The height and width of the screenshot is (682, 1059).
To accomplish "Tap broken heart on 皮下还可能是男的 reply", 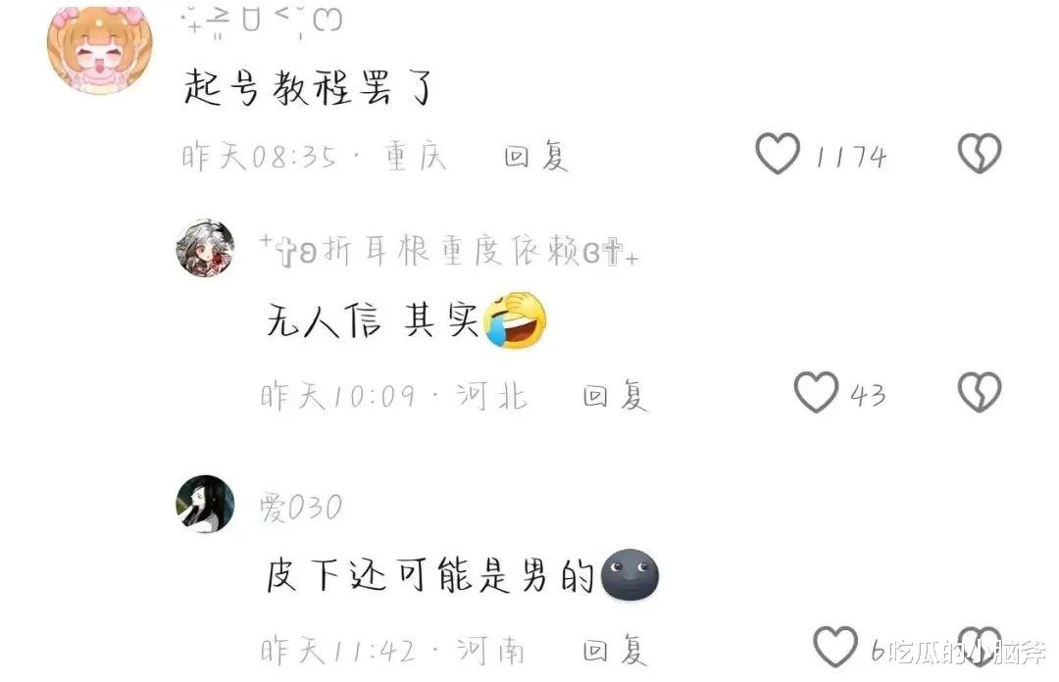I will pos(980,646).
